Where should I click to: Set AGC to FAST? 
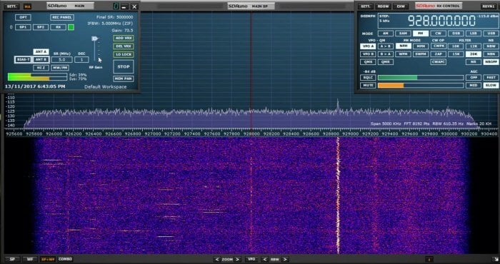coord(491,77)
